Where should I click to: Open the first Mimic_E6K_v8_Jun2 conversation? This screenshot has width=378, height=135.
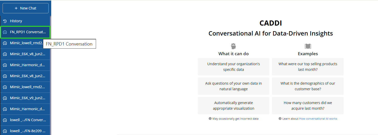click(25, 54)
